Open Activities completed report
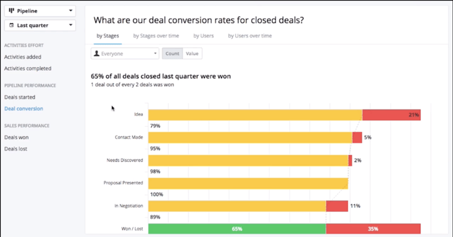Viewport: 453px width, 237px height. [x=28, y=68]
